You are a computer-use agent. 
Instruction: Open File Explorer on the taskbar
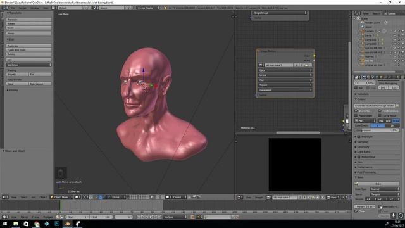click(16, 224)
